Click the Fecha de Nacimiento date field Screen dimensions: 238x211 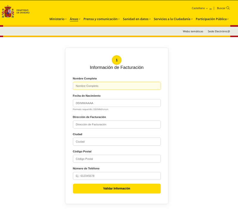point(117,103)
